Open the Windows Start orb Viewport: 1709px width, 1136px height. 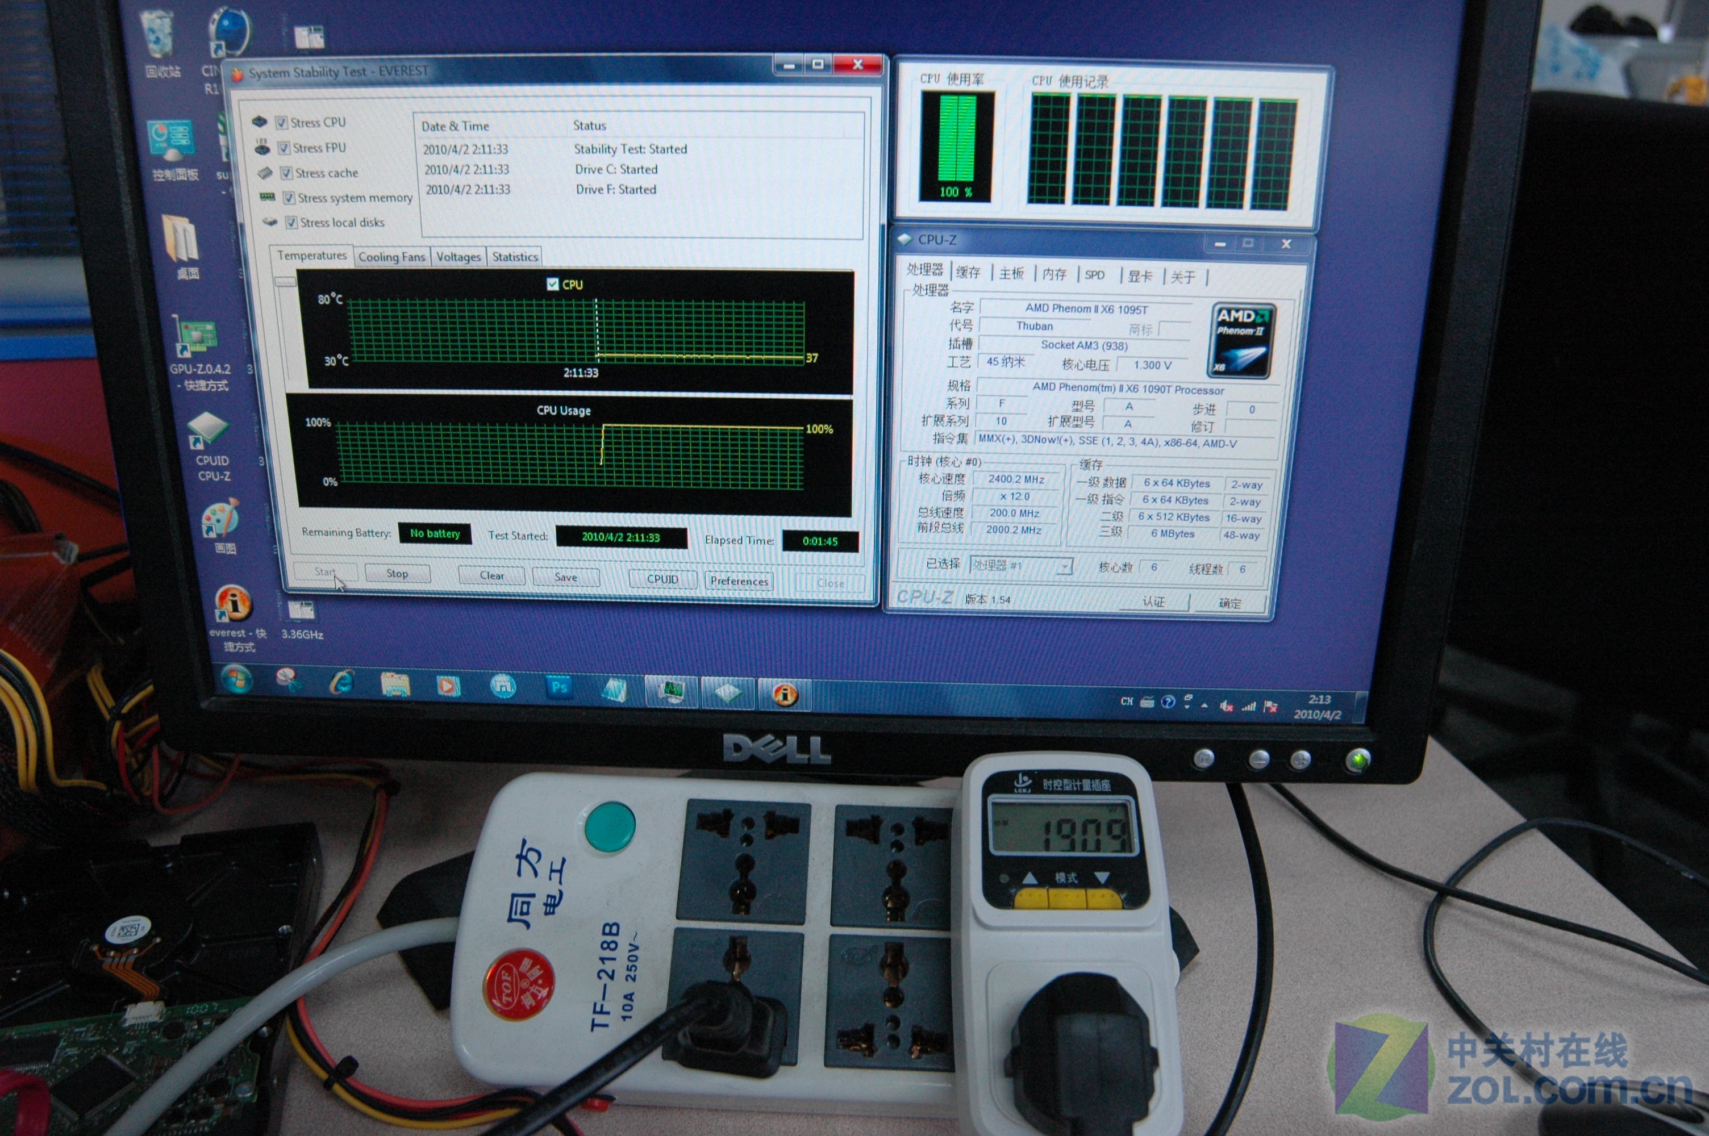tap(236, 679)
